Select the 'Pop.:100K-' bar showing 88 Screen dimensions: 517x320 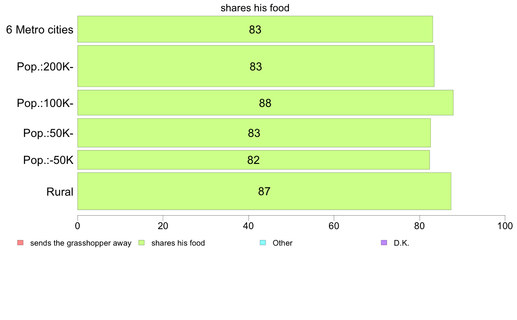tap(265, 103)
